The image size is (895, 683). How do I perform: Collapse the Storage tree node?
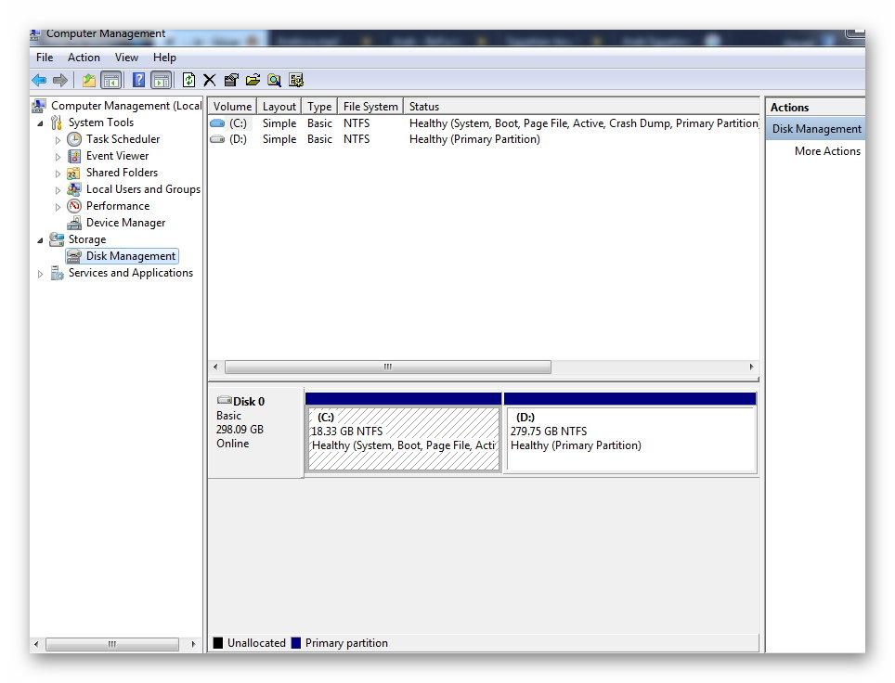40,240
